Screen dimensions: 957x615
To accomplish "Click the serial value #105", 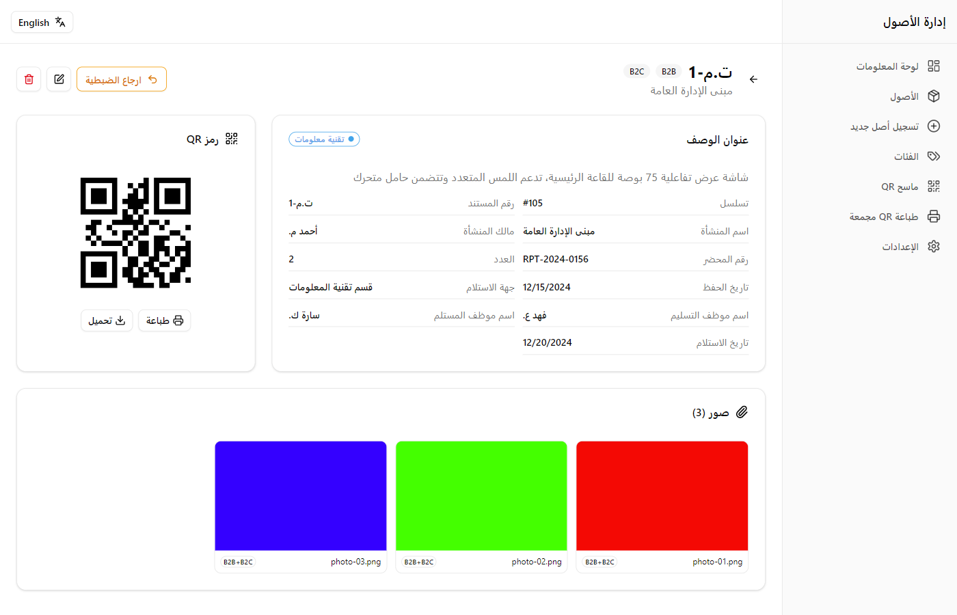I will (x=533, y=203).
